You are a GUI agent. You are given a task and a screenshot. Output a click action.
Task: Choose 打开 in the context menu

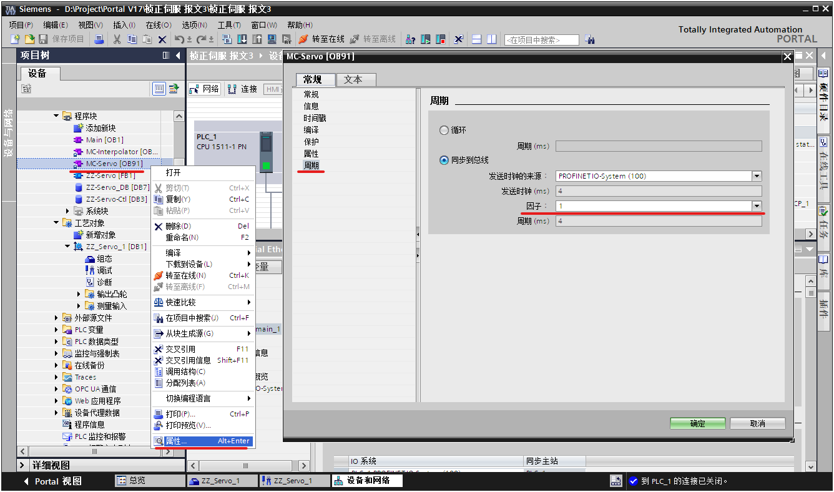[x=203, y=172]
